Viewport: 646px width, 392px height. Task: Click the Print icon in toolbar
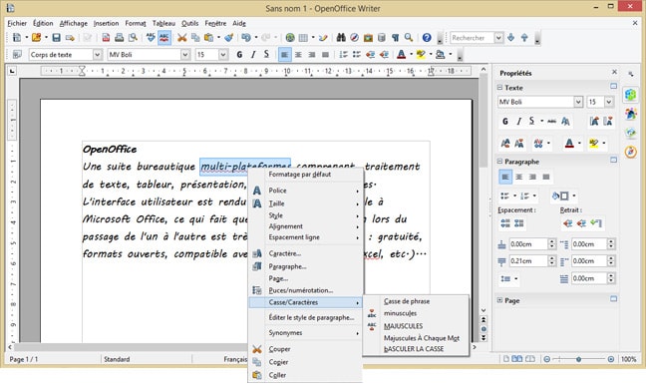[119, 38]
